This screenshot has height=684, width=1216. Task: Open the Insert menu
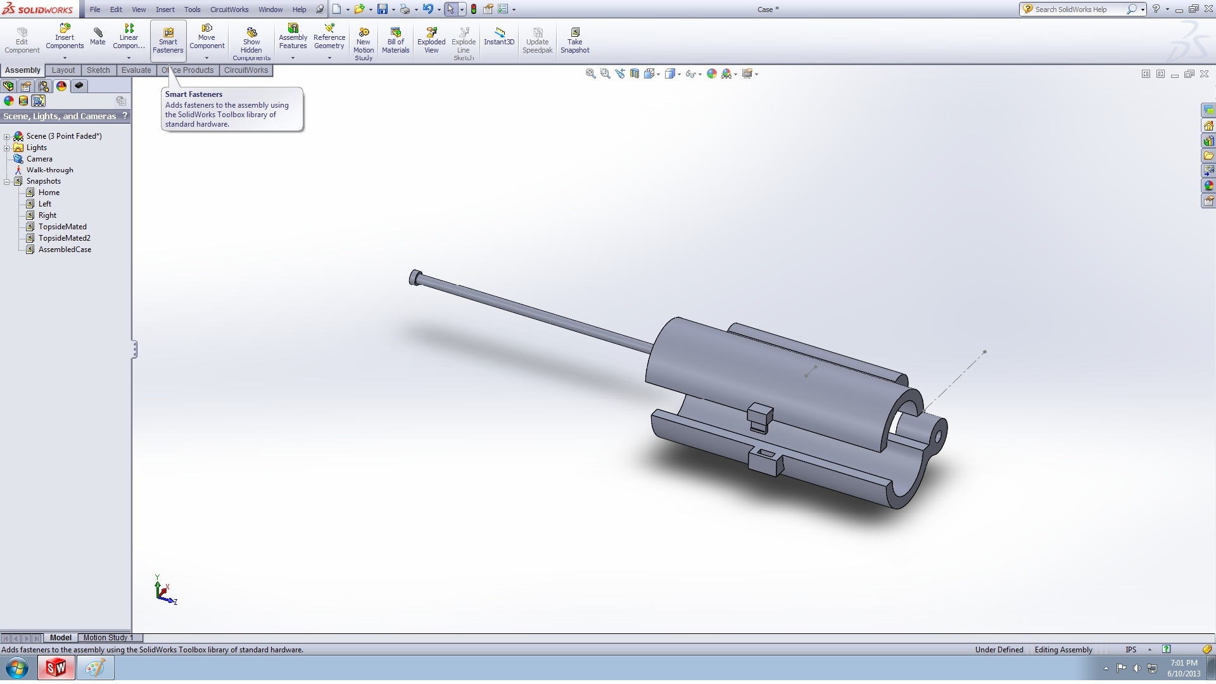point(165,9)
